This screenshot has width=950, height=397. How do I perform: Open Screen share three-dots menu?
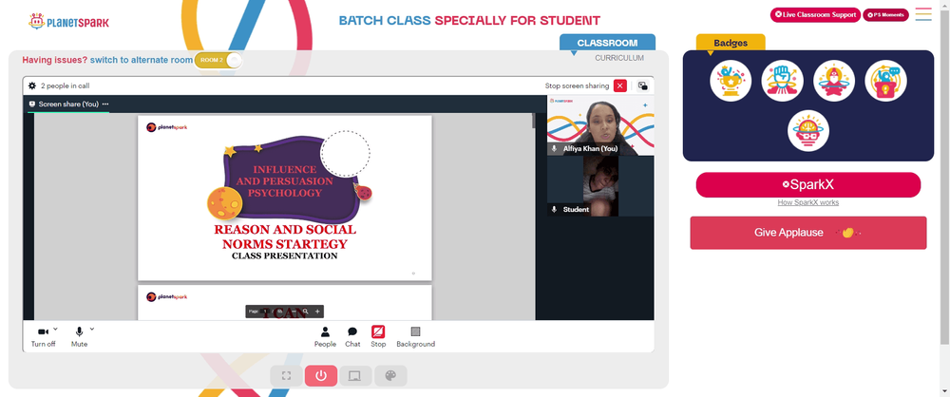coord(105,104)
